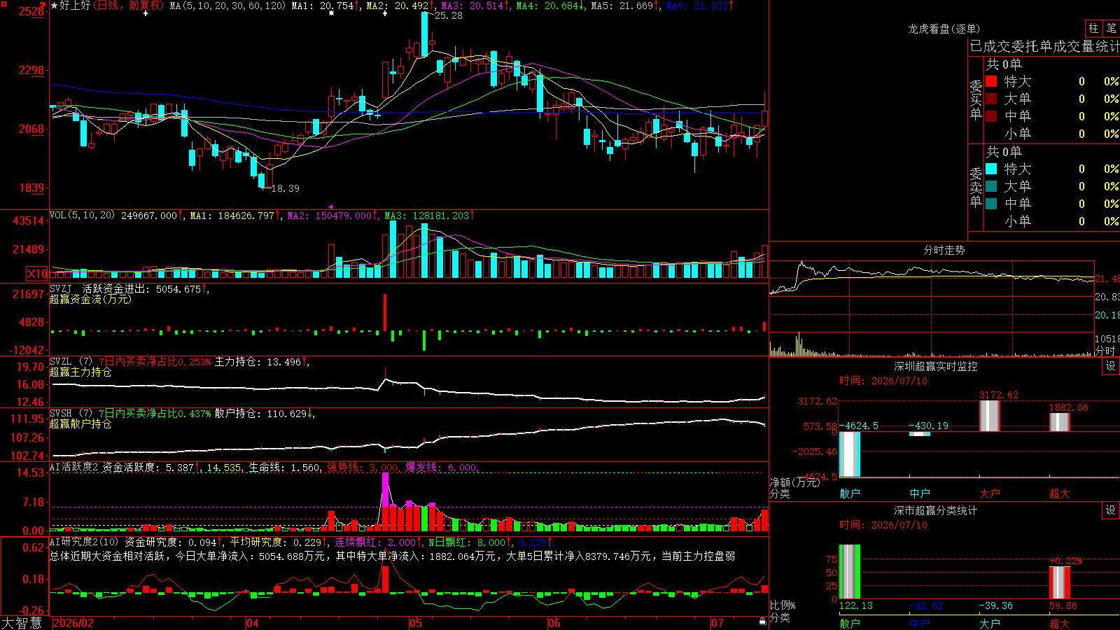
Task: Click the 7日内买卖净占比0.253% label
Action: click(155, 362)
